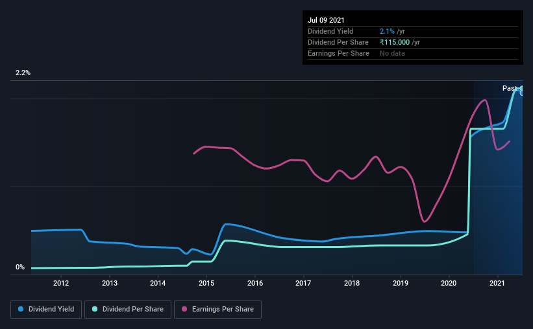Click the 2021 x-axis year label

click(497, 283)
